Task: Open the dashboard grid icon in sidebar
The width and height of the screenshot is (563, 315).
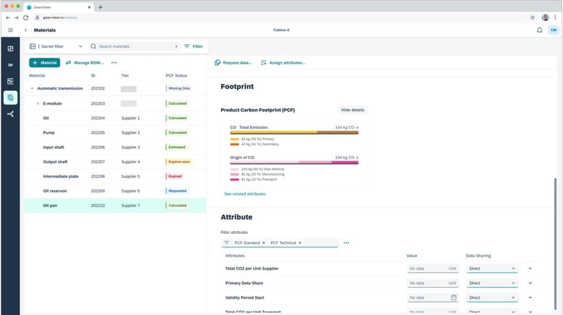Action: (x=10, y=49)
